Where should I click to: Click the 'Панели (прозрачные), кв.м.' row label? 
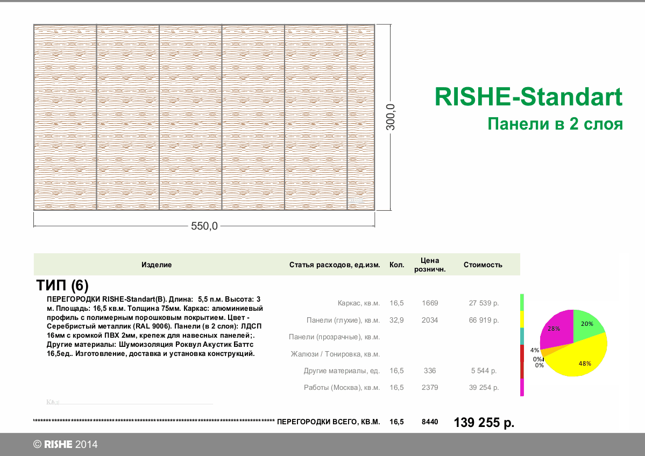tap(335, 337)
